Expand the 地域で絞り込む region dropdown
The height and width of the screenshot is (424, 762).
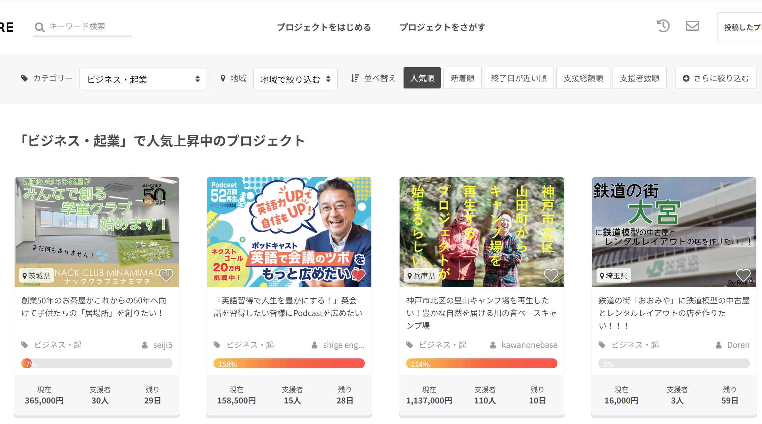(295, 79)
